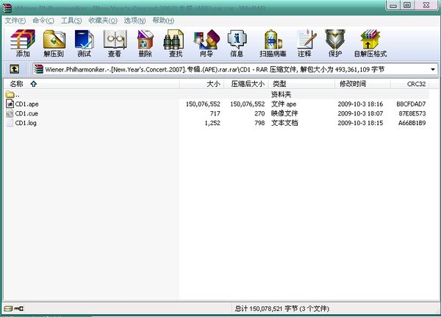Click the CD1.ape file icon
Viewport: 441px width, 317px height.
click(x=10, y=104)
